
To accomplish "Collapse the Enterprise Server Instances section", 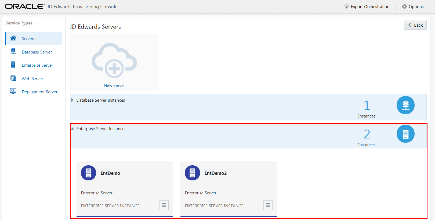I will pyautogui.click(x=72, y=129).
